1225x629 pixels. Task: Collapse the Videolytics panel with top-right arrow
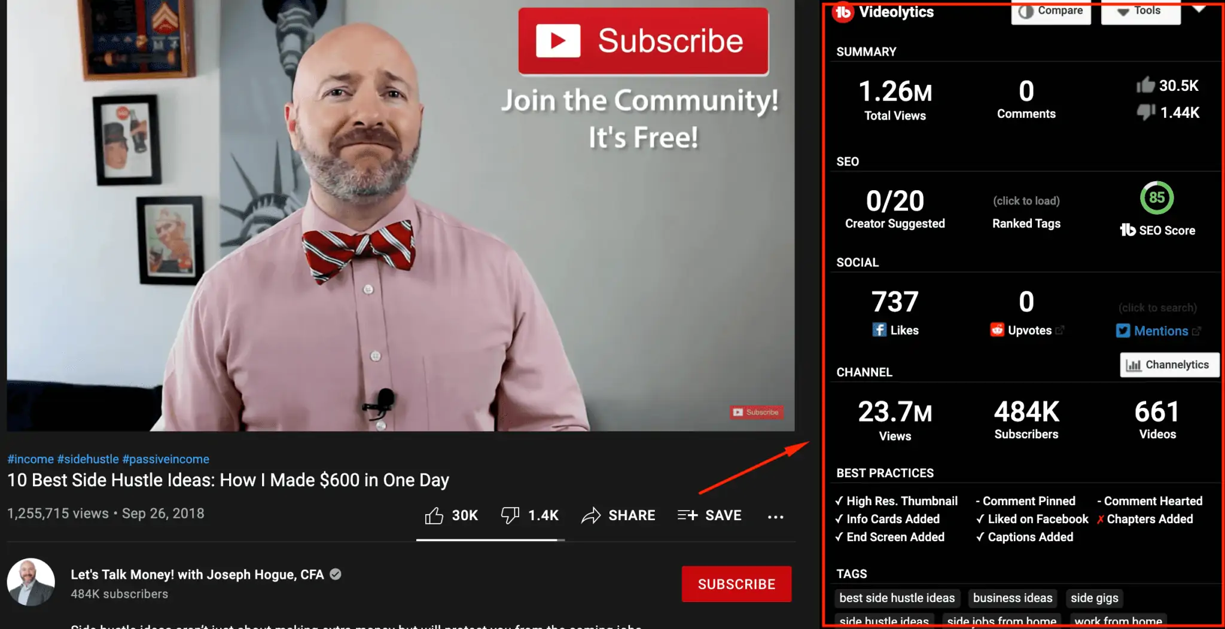tap(1199, 9)
